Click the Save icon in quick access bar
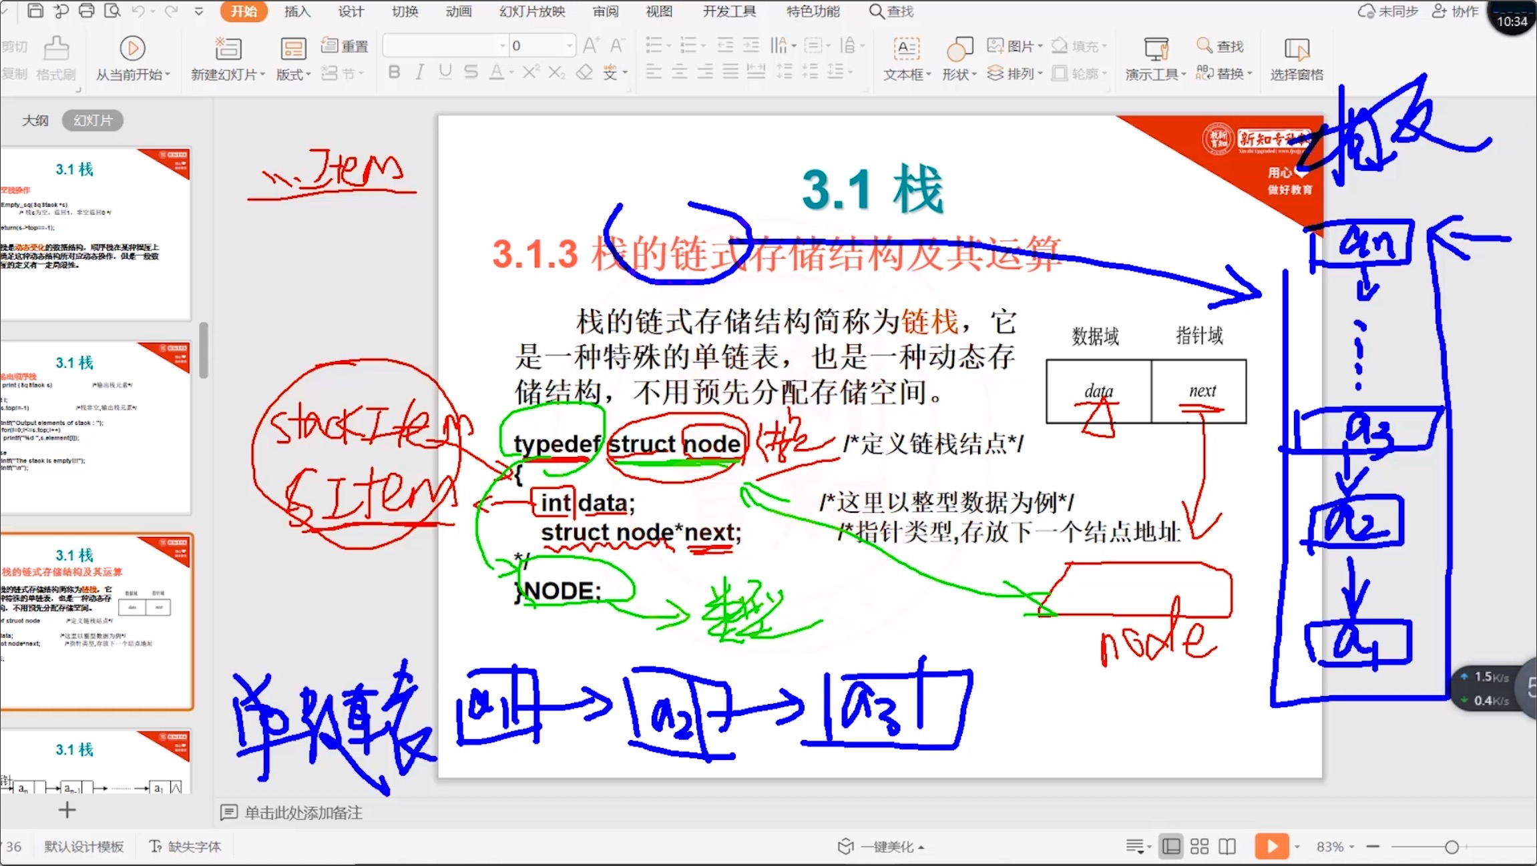Screen dimensions: 1537x866 [35, 11]
